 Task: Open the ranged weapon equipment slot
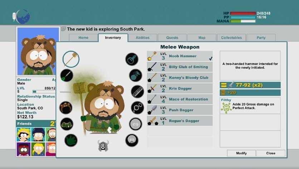pyautogui.click(x=67, y=75)
